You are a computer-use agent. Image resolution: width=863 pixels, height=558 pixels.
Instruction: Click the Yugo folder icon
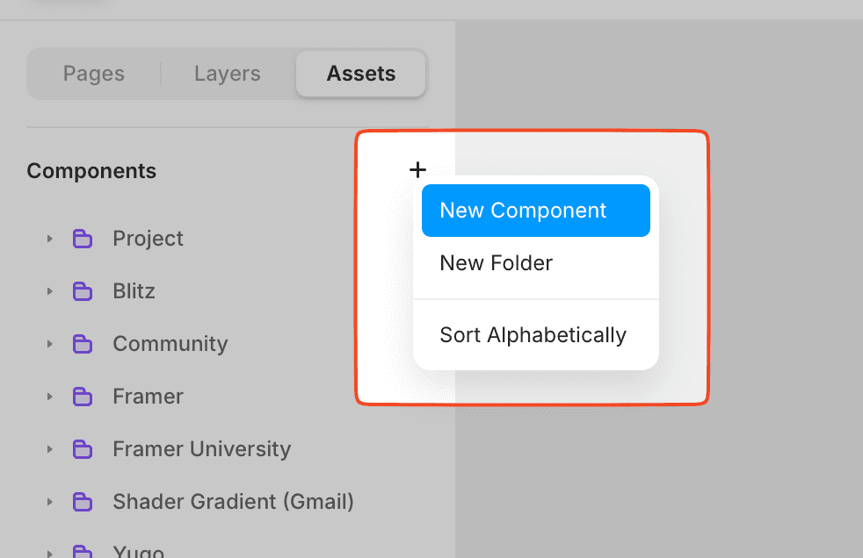[x=83, y=551]
